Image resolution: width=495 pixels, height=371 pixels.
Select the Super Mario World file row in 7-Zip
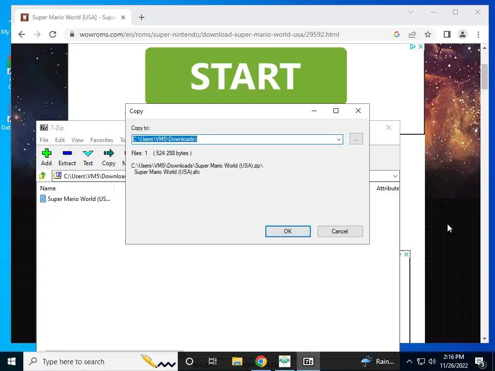pyautogui.click(x=75, y=199)
